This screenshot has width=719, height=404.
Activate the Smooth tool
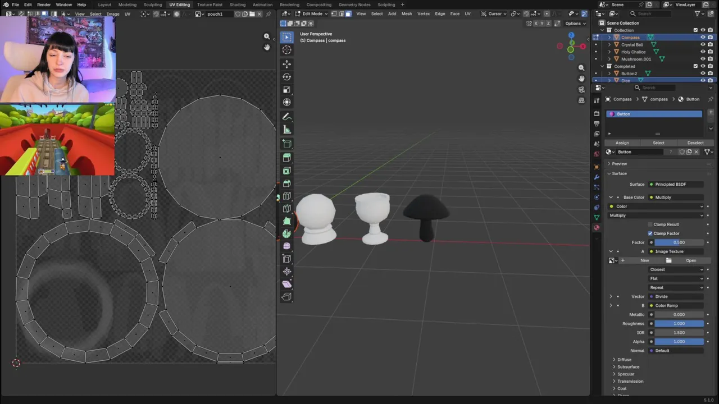click(x=286, y=246)
